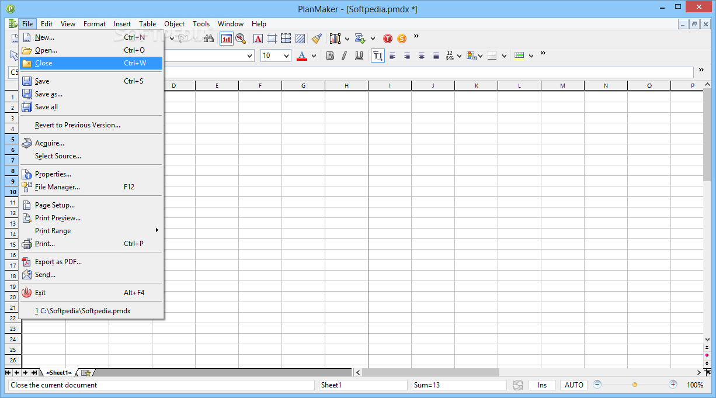This screenshot has height=398, width=716.
Task: Open the font name combo box dropdown
Action: pos(250,56)
